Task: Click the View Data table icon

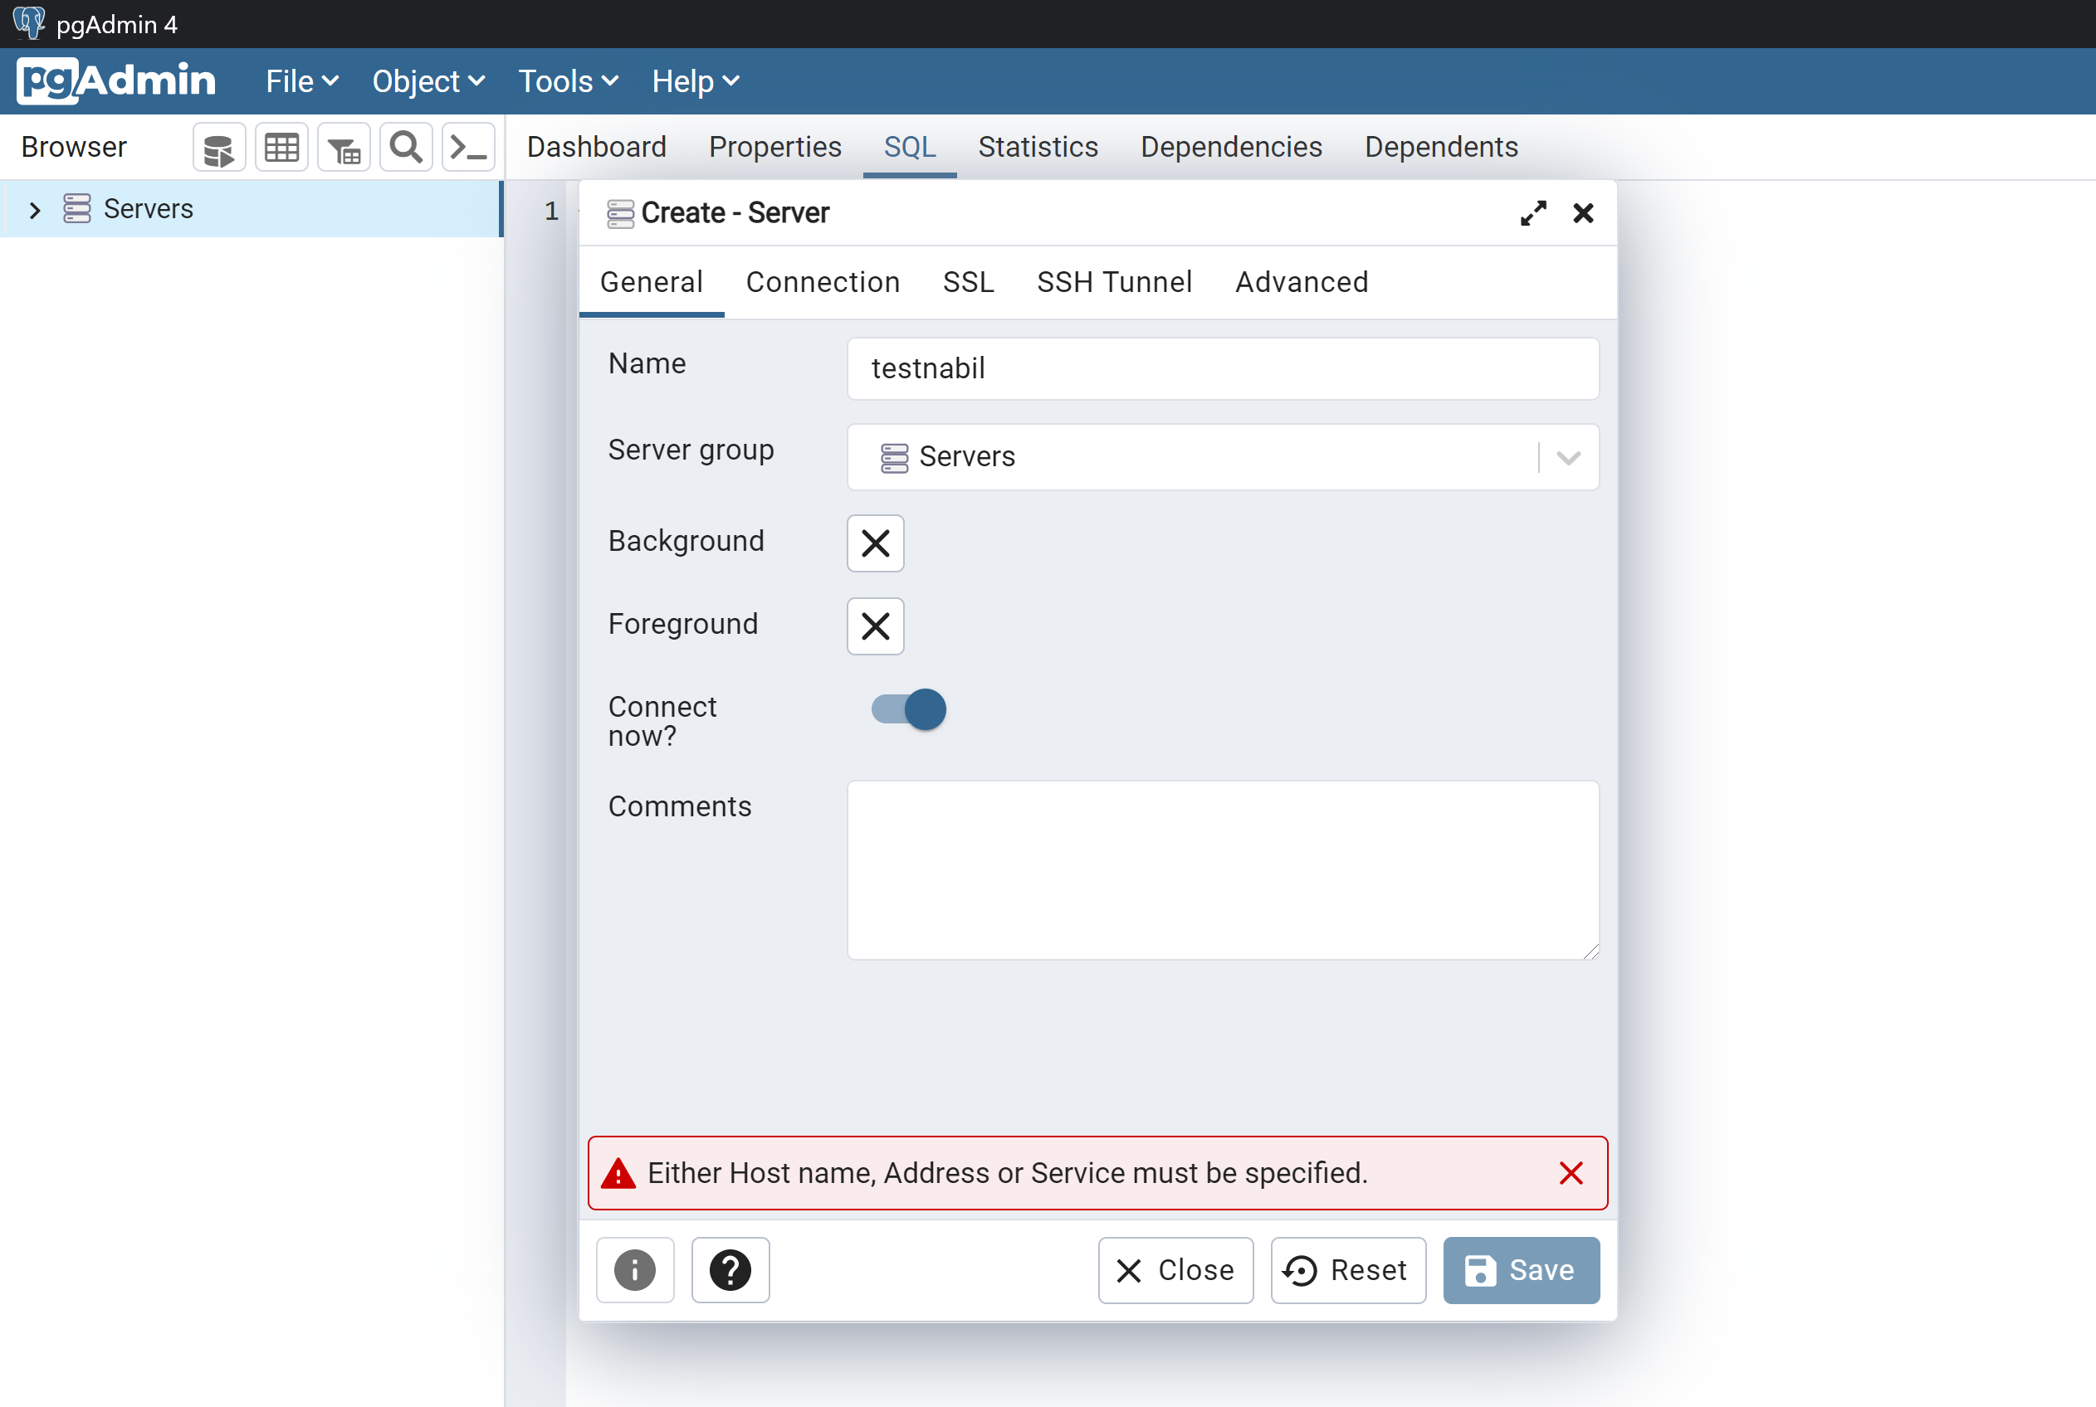Action: tap(282, 148)
